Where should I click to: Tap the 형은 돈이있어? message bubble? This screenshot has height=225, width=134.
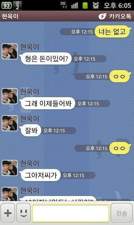coord(46,59)
